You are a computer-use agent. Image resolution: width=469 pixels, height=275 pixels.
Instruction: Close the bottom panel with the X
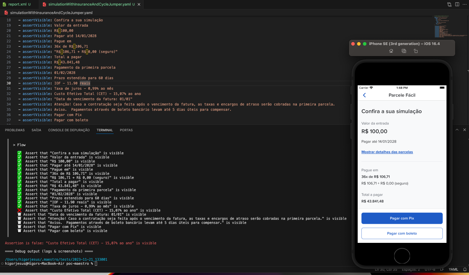464,129
